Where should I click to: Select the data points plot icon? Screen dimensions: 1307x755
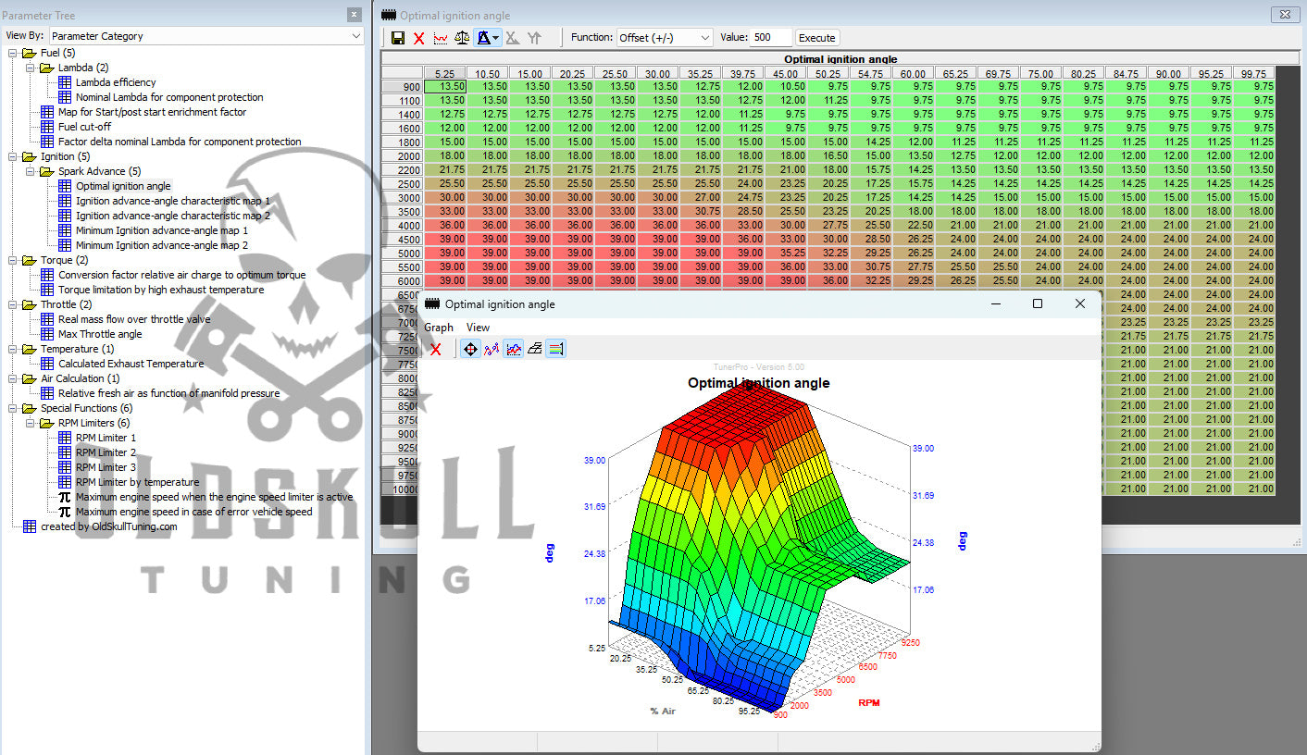[x=492, y=349]
